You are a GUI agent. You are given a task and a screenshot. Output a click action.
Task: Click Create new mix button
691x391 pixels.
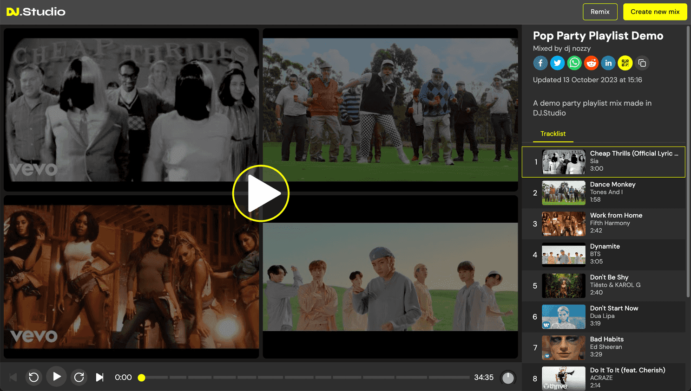655,12
